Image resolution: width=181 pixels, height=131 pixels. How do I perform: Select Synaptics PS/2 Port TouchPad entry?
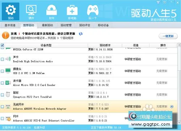32,97
